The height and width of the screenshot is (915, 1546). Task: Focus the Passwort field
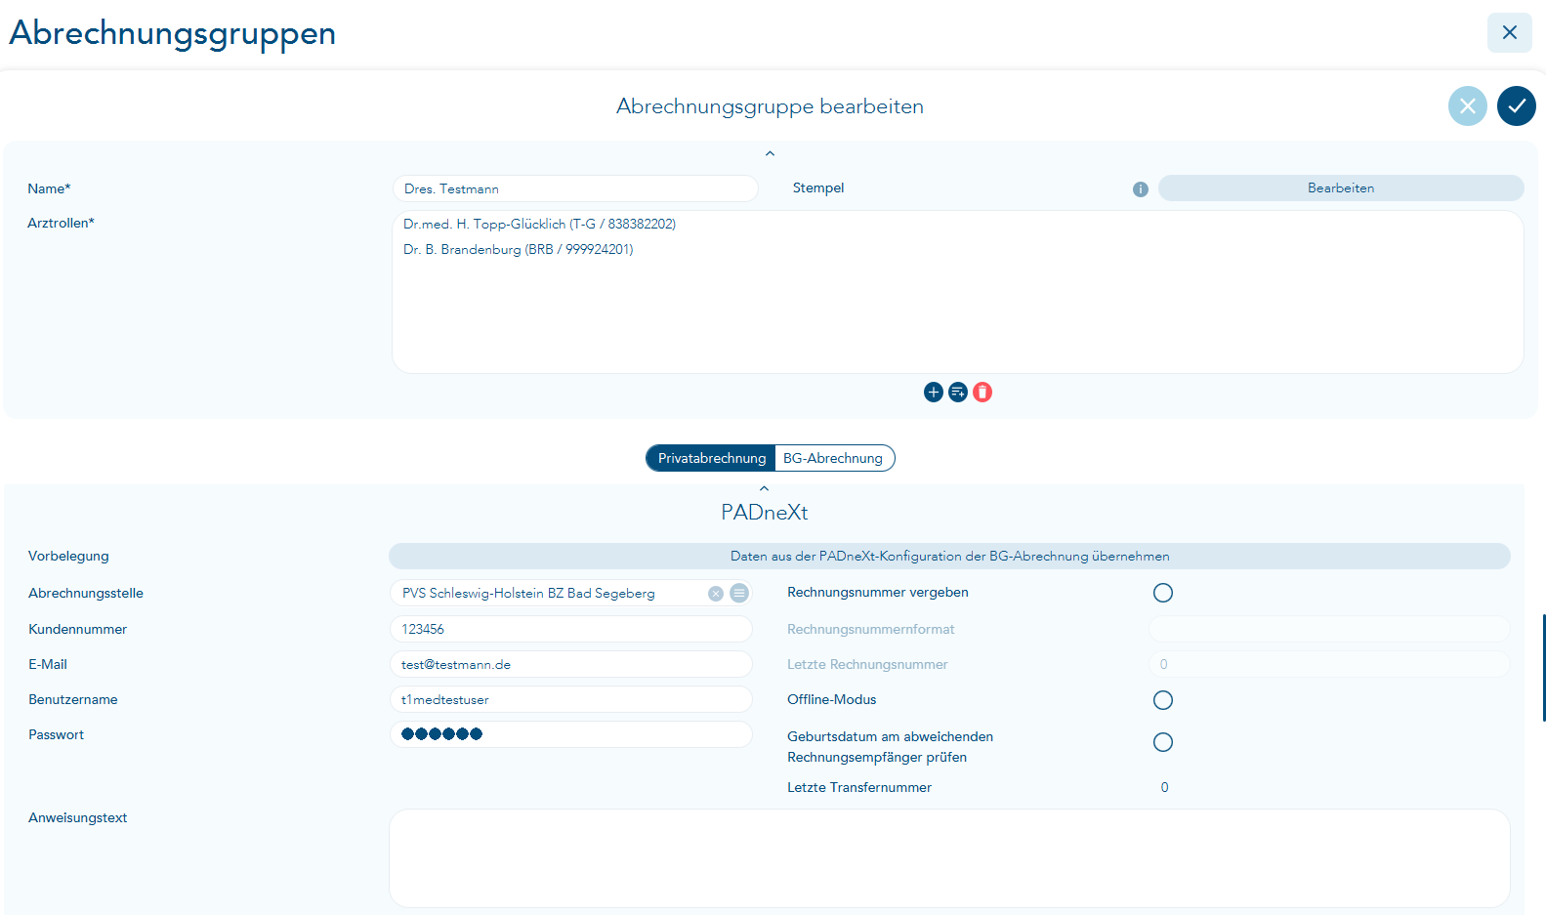coord(570,734)
